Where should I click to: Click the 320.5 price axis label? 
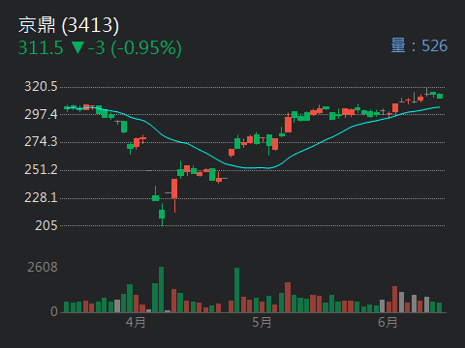pyautogui.click(x=41, y=87)
